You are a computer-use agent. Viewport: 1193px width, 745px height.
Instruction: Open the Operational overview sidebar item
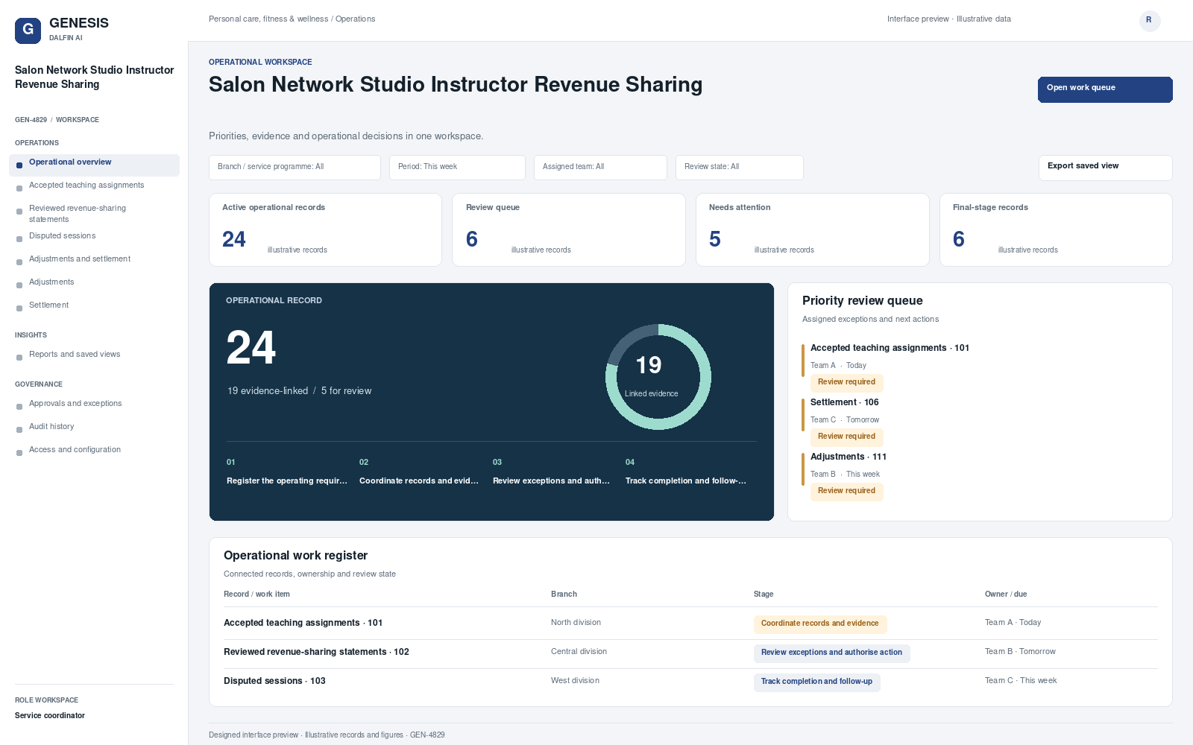pyautogui.click(x=94, y=165)
